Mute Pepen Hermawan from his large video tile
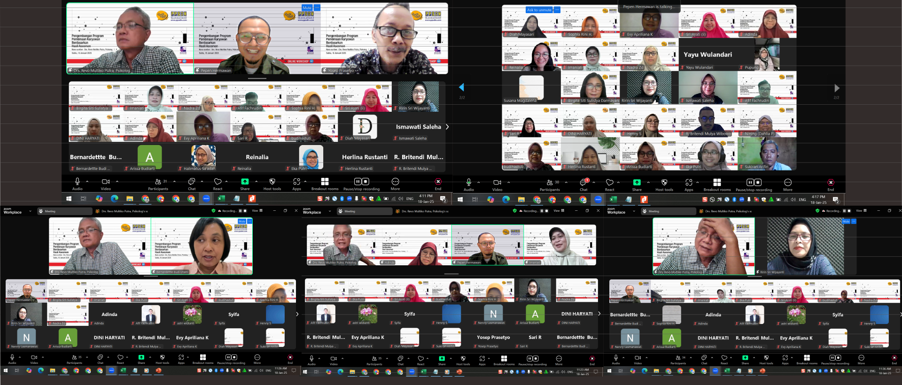Image resolution: width=902 pixels, height=385 pixels. 307,8
